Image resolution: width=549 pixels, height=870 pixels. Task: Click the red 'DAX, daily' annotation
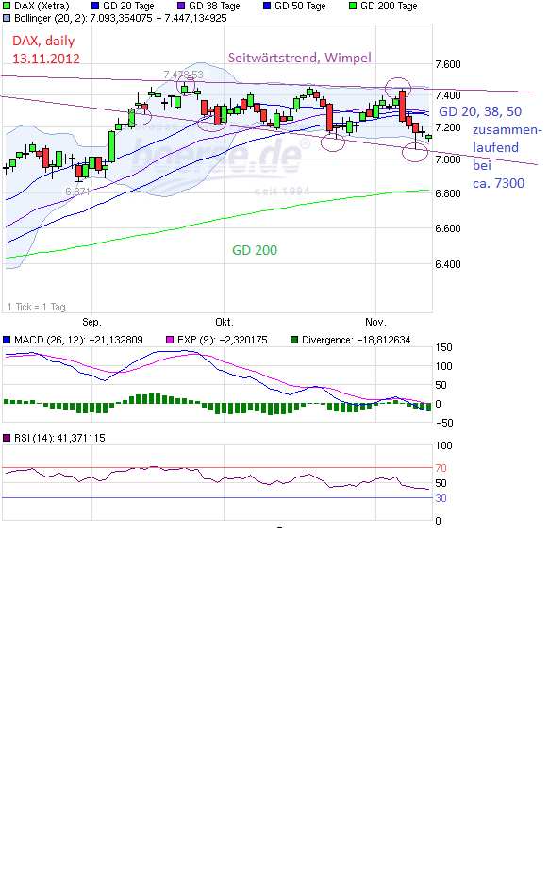click(x=43, y=42)
